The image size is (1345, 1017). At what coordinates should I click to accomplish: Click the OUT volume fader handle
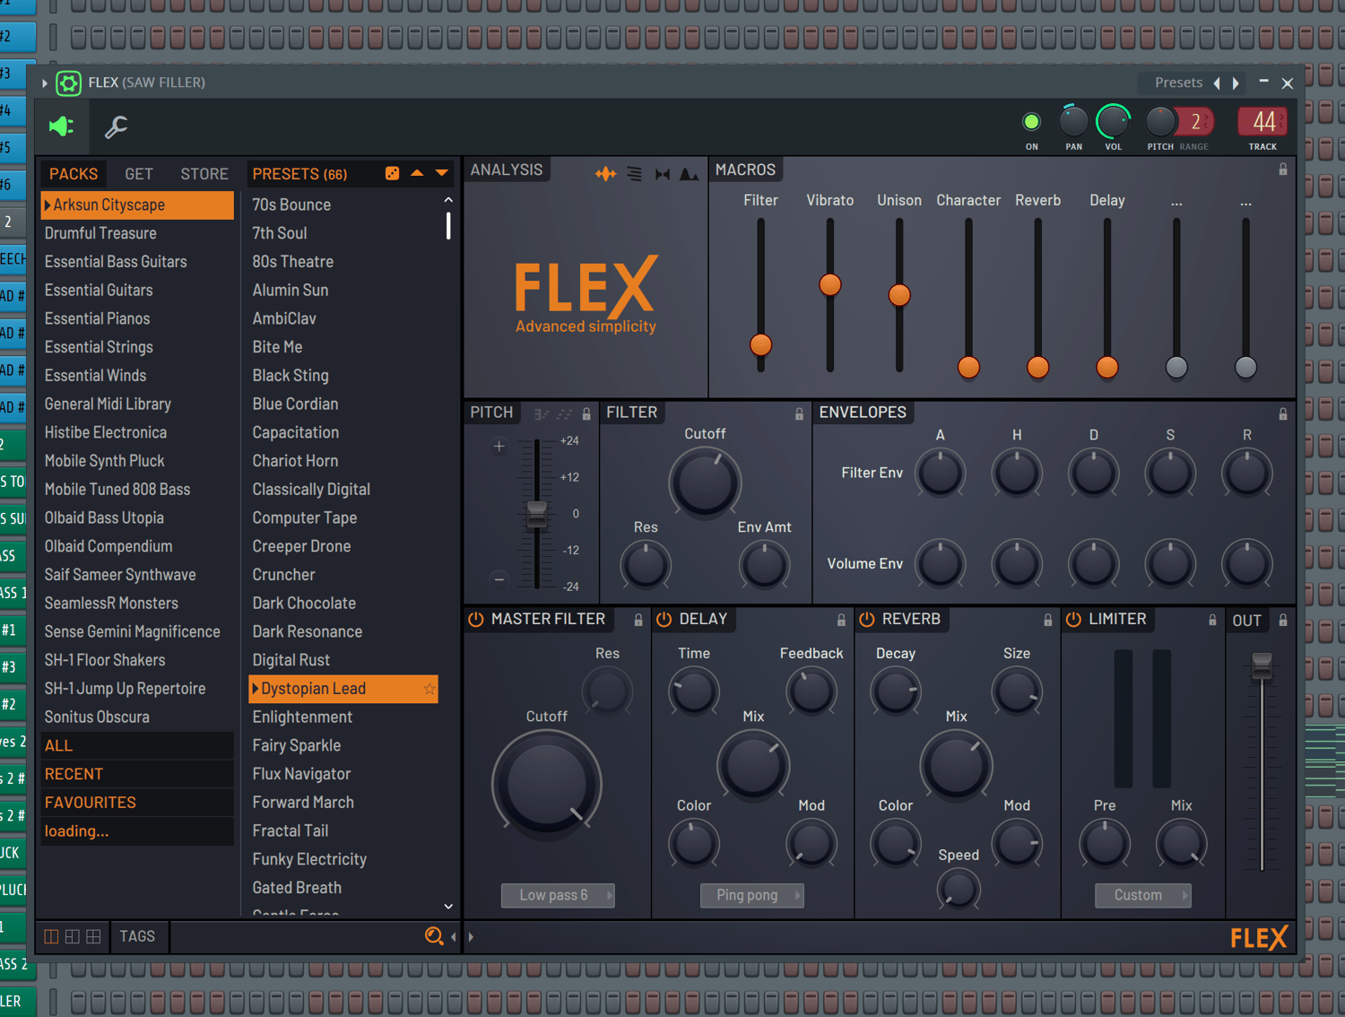point(1262,665)
